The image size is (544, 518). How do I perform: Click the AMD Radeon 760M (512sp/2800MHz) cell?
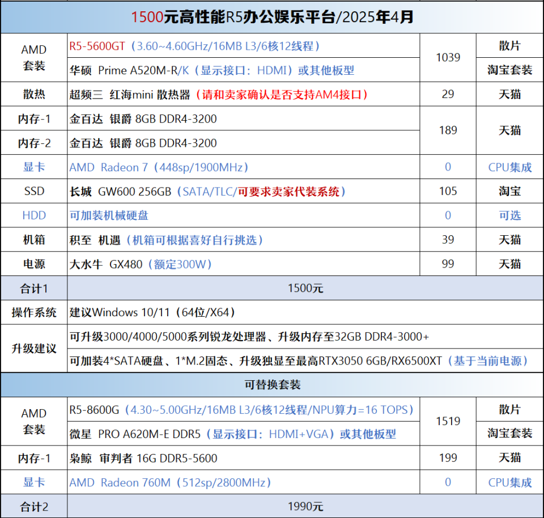click(244, 483)
